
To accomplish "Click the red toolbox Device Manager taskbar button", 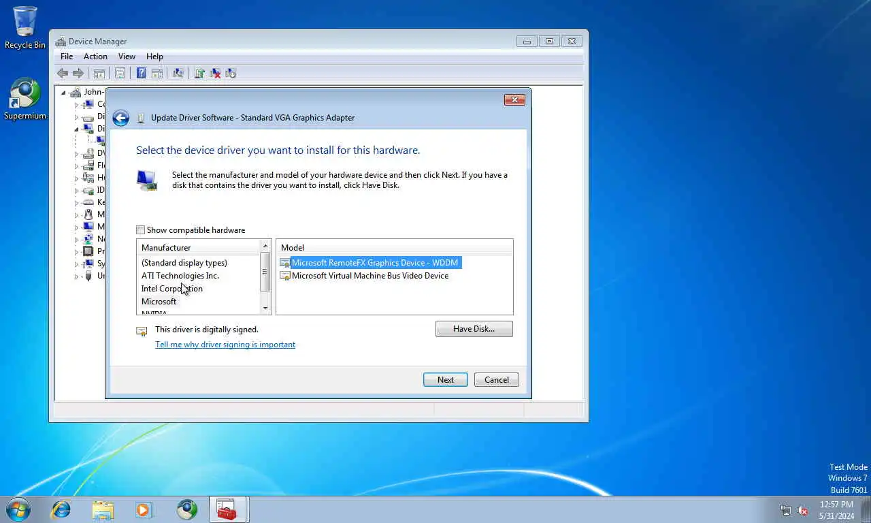I will tap(227, 509).
